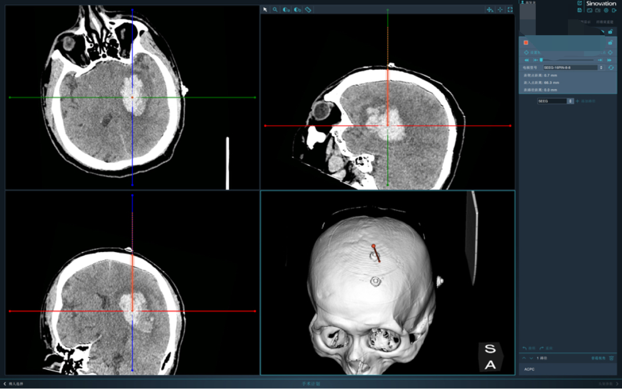Toggle the lock on the trajectory row

pos(610,42)
